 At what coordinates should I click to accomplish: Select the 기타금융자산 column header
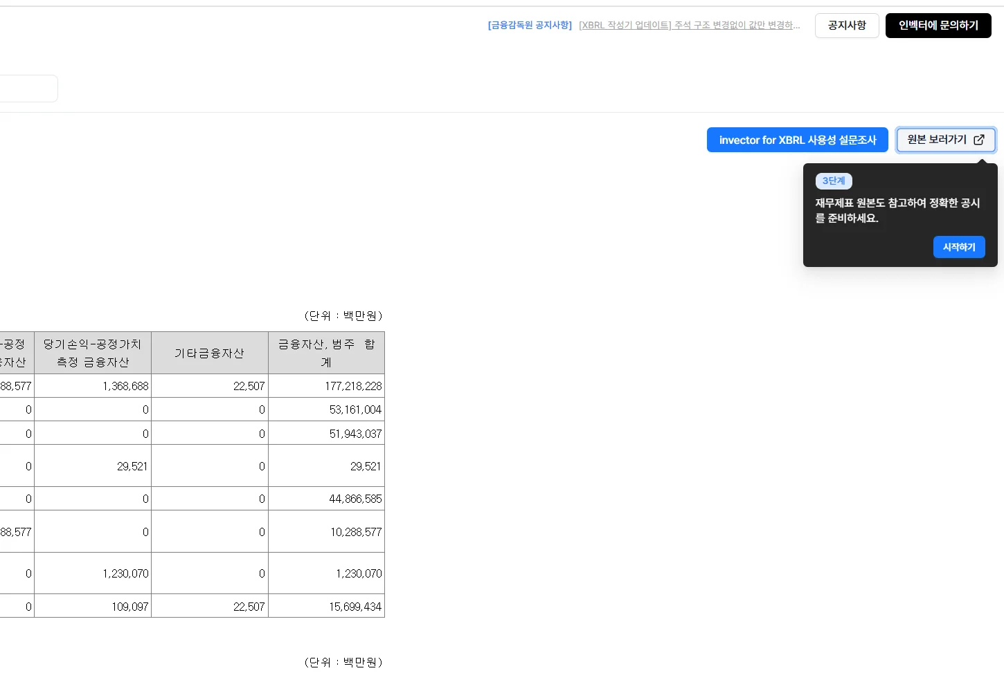(x=209, y=352)
